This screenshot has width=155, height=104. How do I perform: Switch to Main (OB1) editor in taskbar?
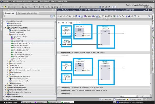(41, 102)
